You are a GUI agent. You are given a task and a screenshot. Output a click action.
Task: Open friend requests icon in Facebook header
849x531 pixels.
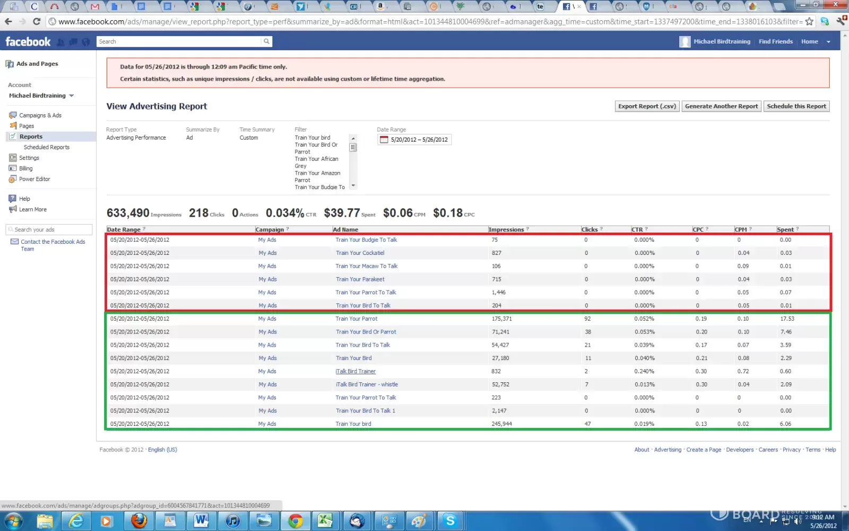click(x=60, y=42)
